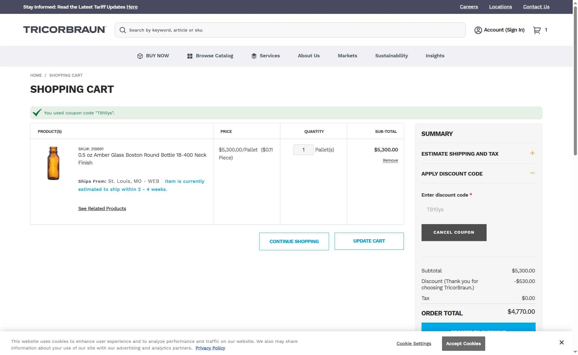Click the sub-total $5,300.00 in the table
Image resolution: width=578 pixels, height=355 pixels.
pos(386,150)
